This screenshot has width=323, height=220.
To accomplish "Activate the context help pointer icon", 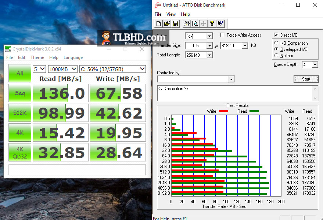I will 220,23.
